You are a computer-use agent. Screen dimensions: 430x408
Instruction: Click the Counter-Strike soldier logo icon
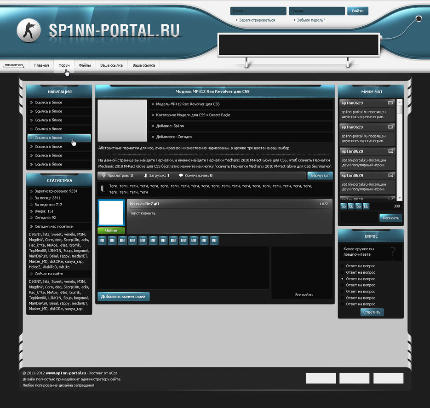(29, 30)
